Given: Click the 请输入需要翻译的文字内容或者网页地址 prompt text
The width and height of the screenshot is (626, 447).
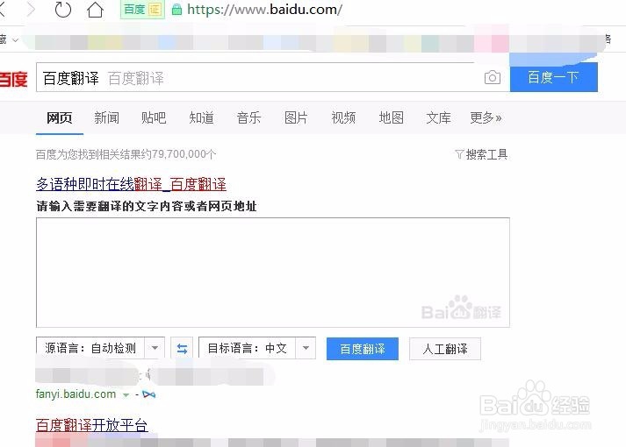Looking at the screenshot, I should click(147, 206).
